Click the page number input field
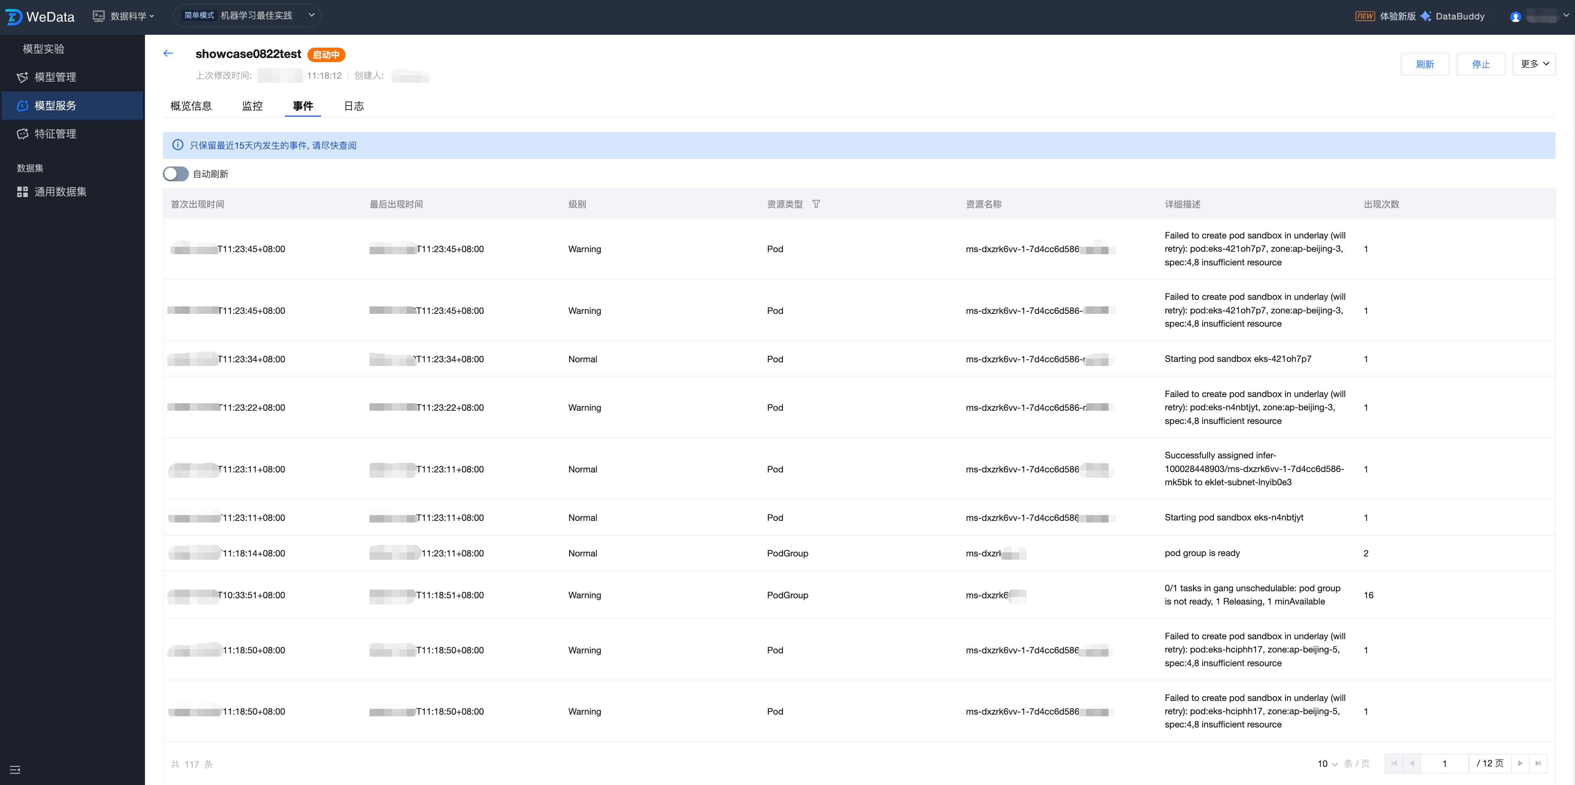The image size is (1575, 785). tap(1444, 763)
